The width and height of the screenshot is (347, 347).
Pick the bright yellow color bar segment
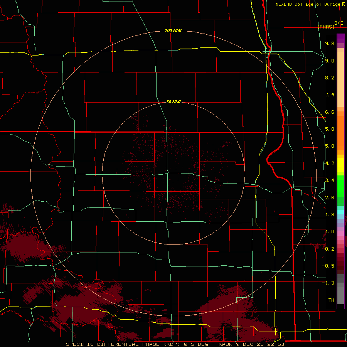tap(340, 165)
